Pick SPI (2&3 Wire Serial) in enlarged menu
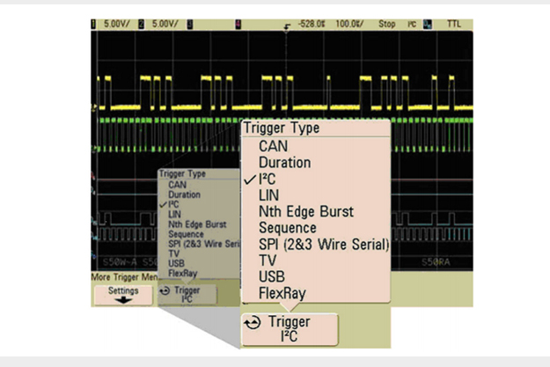This screenshot has width=550, height=367. pos(323,244)
